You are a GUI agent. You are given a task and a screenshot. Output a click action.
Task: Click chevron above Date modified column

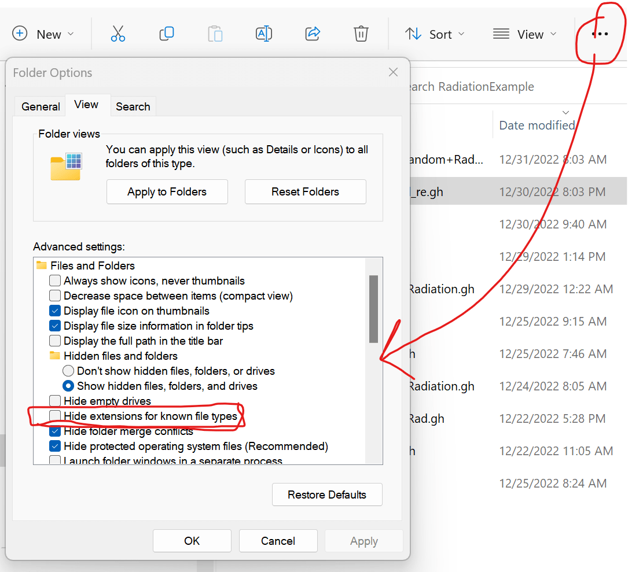coord(565,112)
